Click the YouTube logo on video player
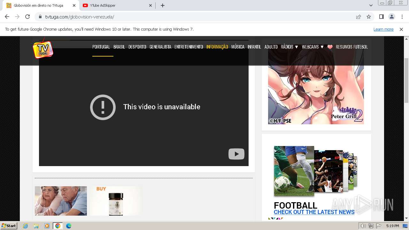Viewport: 409px width, 230px height. pyautogui.click(x=236, y=154)
